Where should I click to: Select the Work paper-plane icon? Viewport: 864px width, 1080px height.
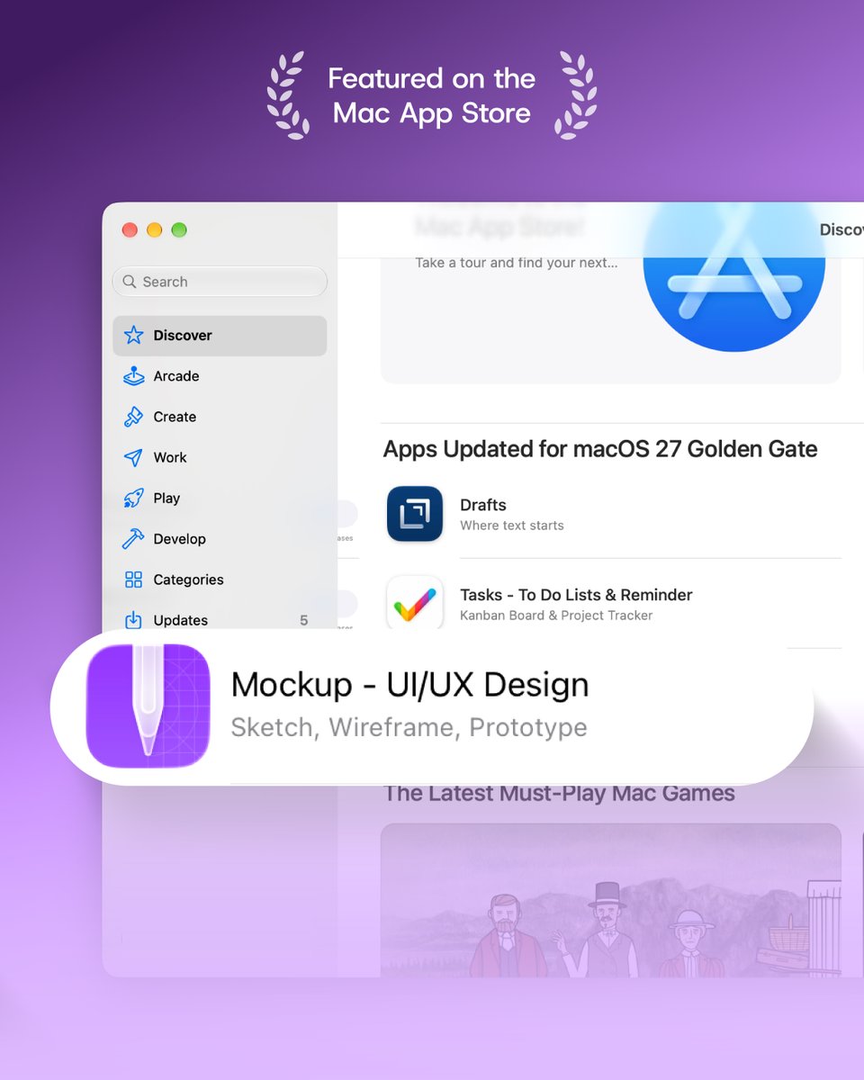(x=133, y=457)
